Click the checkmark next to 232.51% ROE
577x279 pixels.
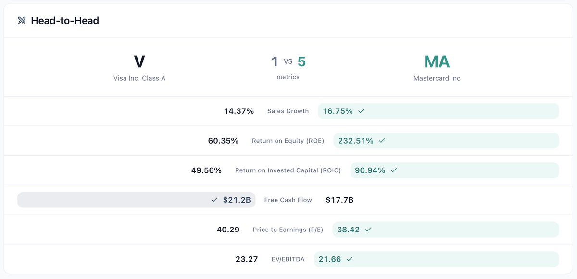click(382, 141)
